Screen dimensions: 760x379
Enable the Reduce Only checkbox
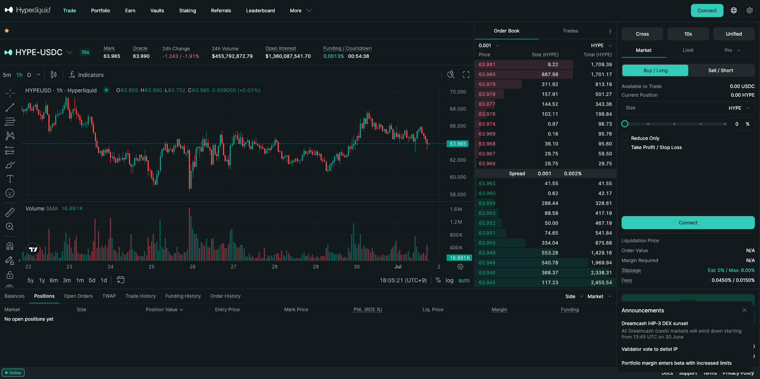pyautogui.click(x=625, y=138)
